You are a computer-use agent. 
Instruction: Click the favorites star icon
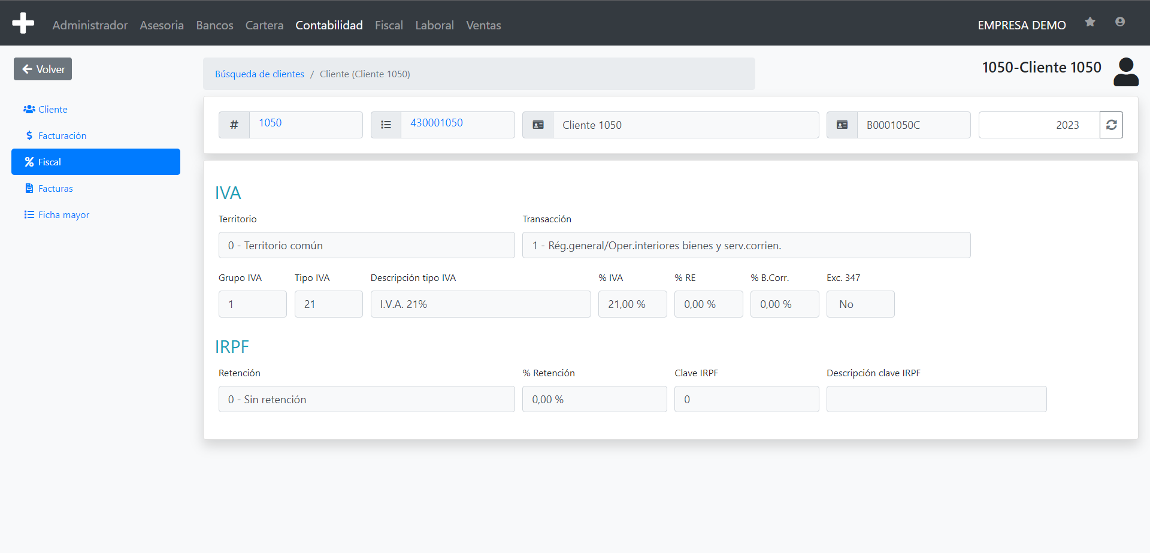(1090, 22)
